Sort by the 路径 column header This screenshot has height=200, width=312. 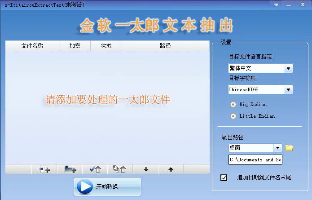pyautogui.click(x=166, y=46)
